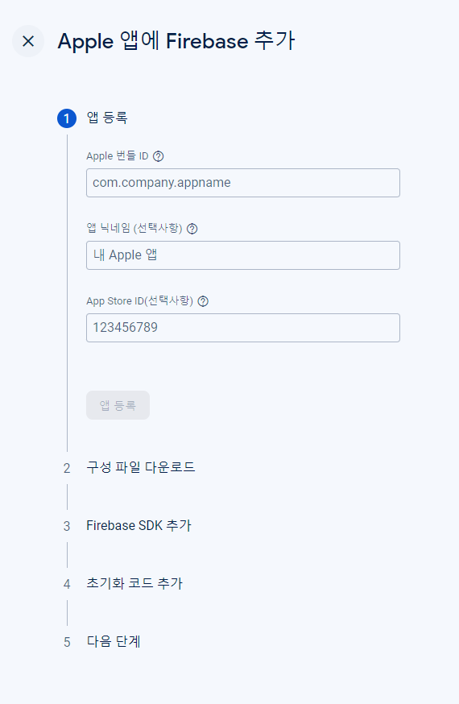The width and height of the screenshot is (459, 704).
Task: Expand step 구성 파일 다운로드
Action: click(141, 467)
